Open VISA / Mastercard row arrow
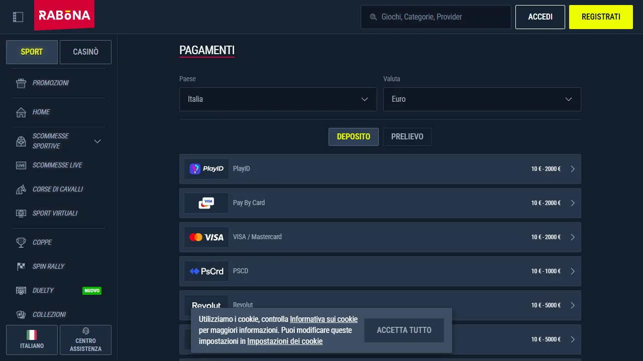 click(x=573, y=237)
